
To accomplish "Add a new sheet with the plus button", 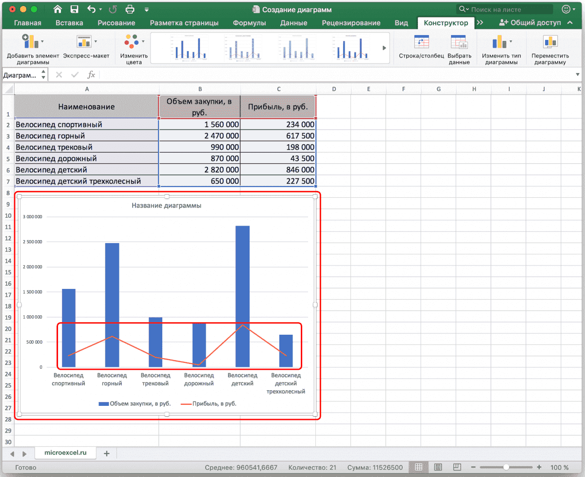I will 107,453.
